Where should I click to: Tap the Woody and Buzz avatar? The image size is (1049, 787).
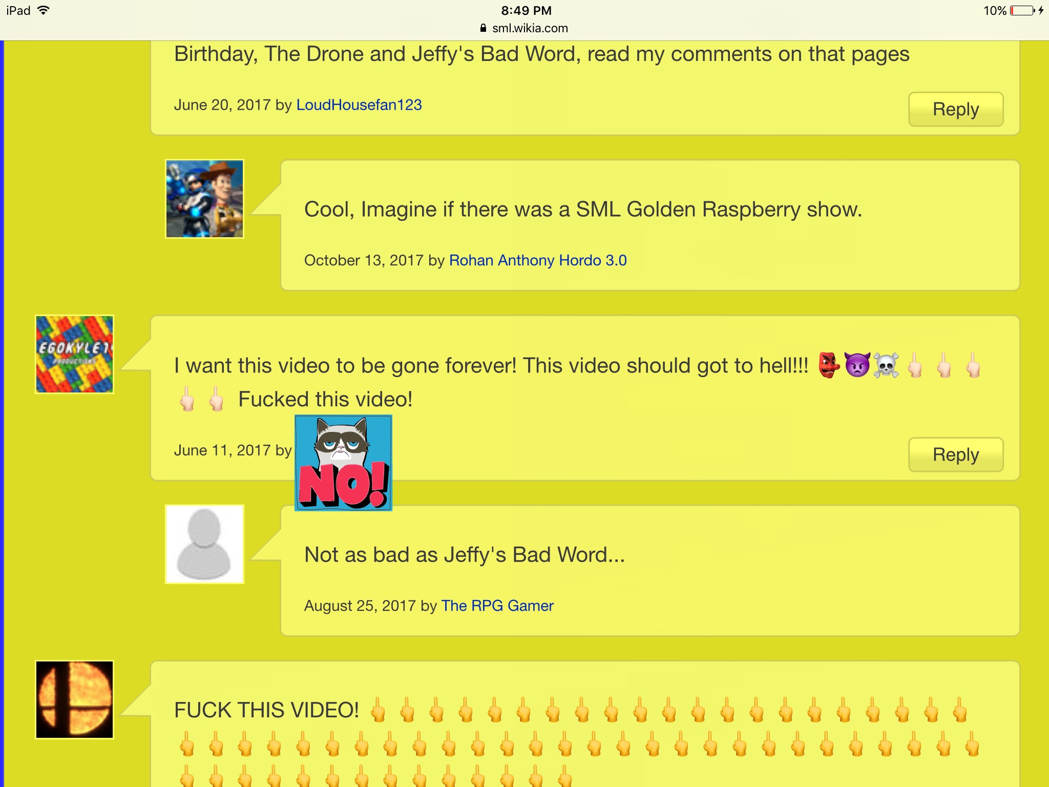[204, 199]
